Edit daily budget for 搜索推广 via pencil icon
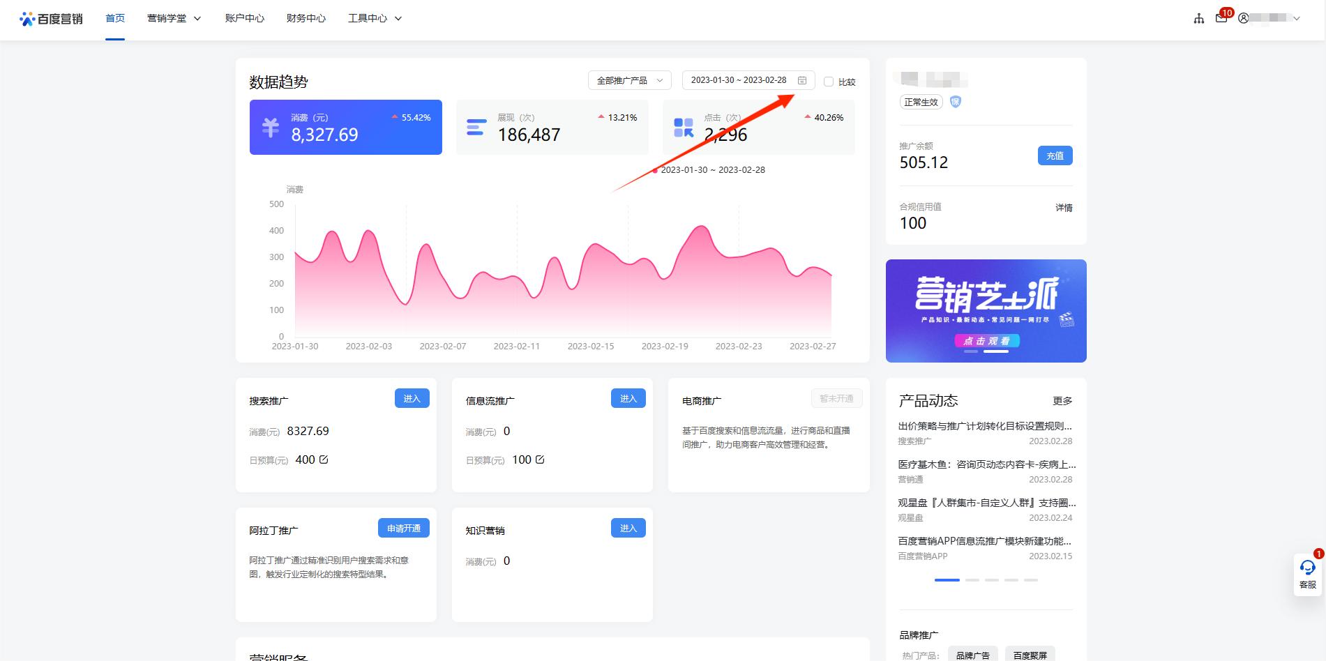This screenshot has height=661, width=1326. pos(323,459)
